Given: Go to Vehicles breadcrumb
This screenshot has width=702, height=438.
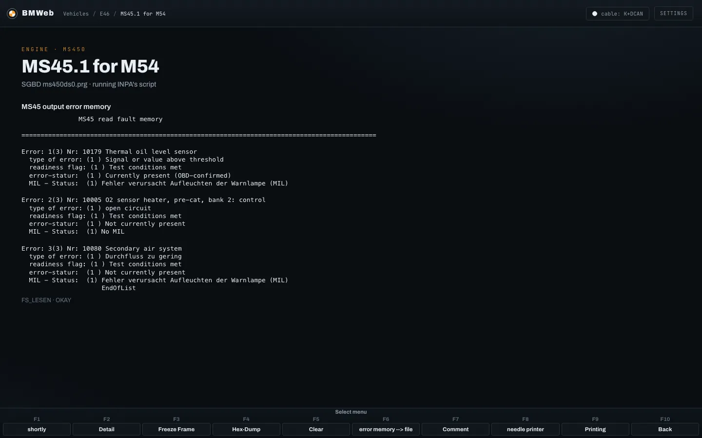Looking at the screenshot, I should click(76, 14).
